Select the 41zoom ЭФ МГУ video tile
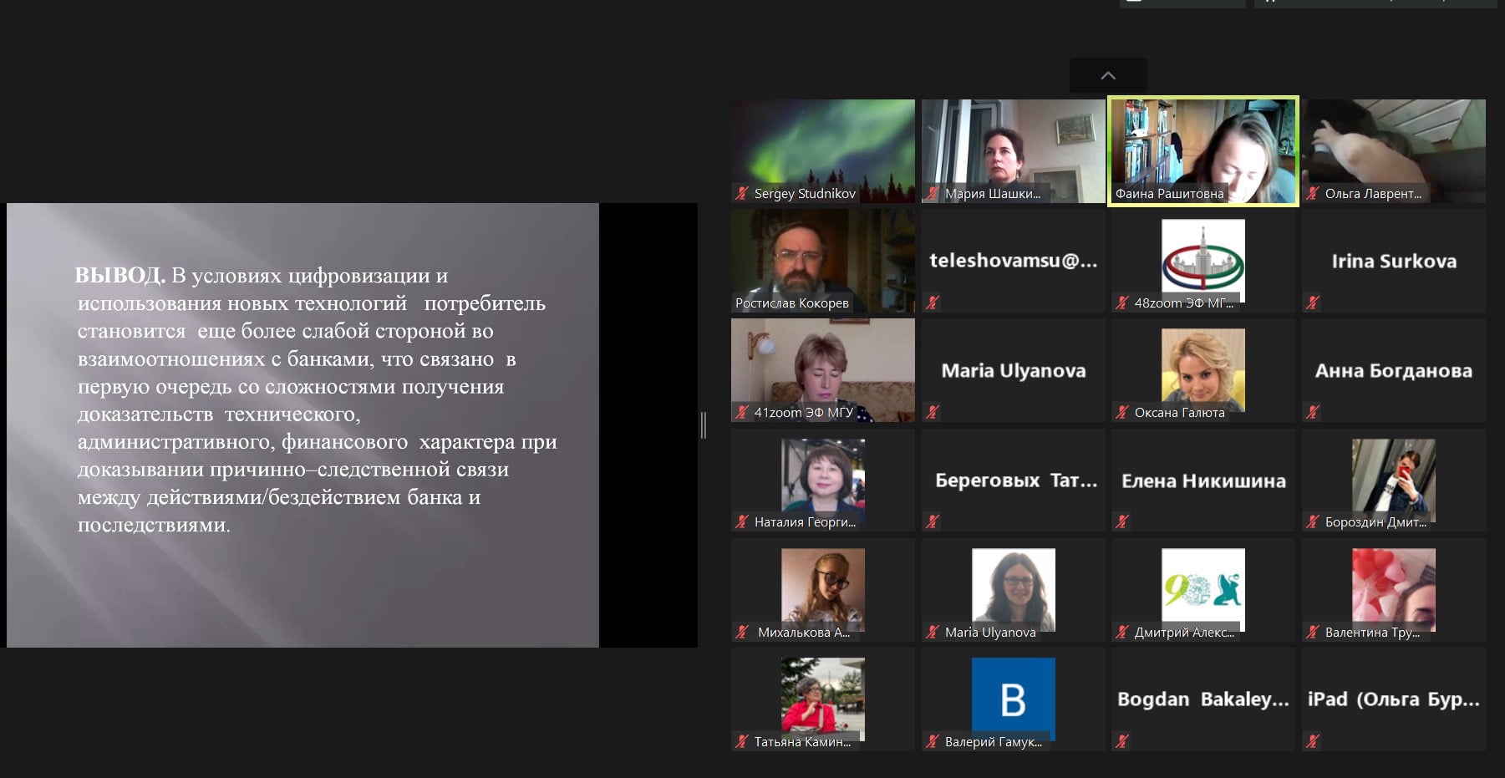This screenshot has height=778, width=1505. (823, 370)
